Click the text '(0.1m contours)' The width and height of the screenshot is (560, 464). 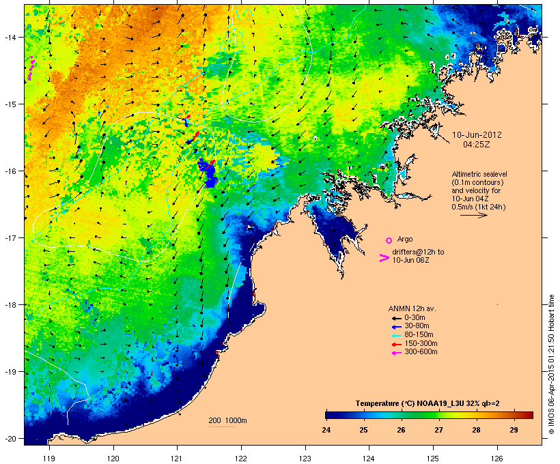coord(477,182)
